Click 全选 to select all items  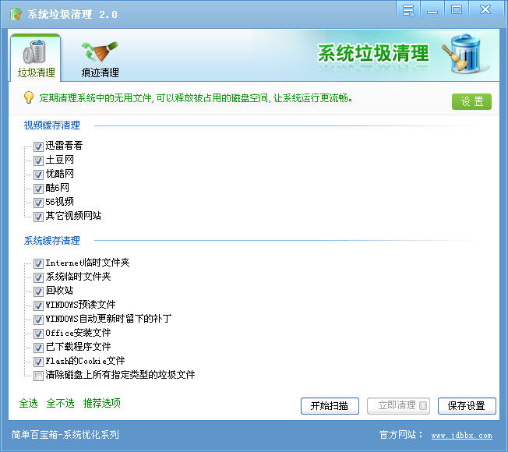coord(28,404)
